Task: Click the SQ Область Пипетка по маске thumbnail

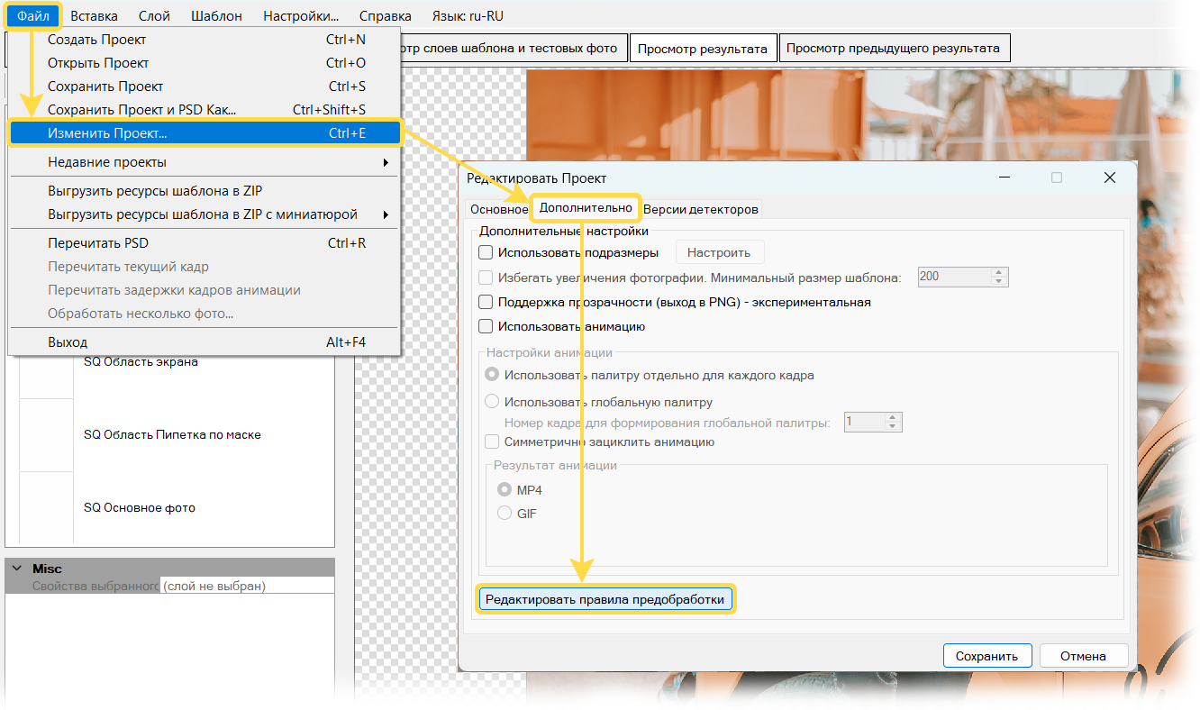Action: pyautogui.click(x=46, y=435)
